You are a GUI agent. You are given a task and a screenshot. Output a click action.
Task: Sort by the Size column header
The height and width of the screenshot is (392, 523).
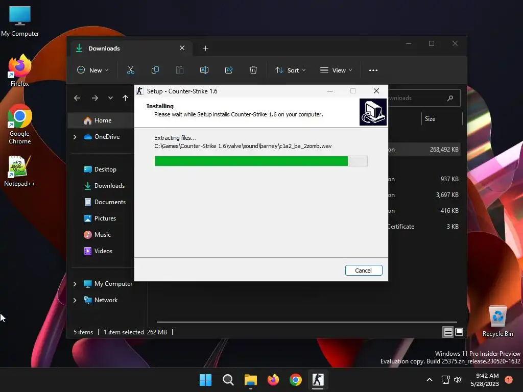pos(430,119)
